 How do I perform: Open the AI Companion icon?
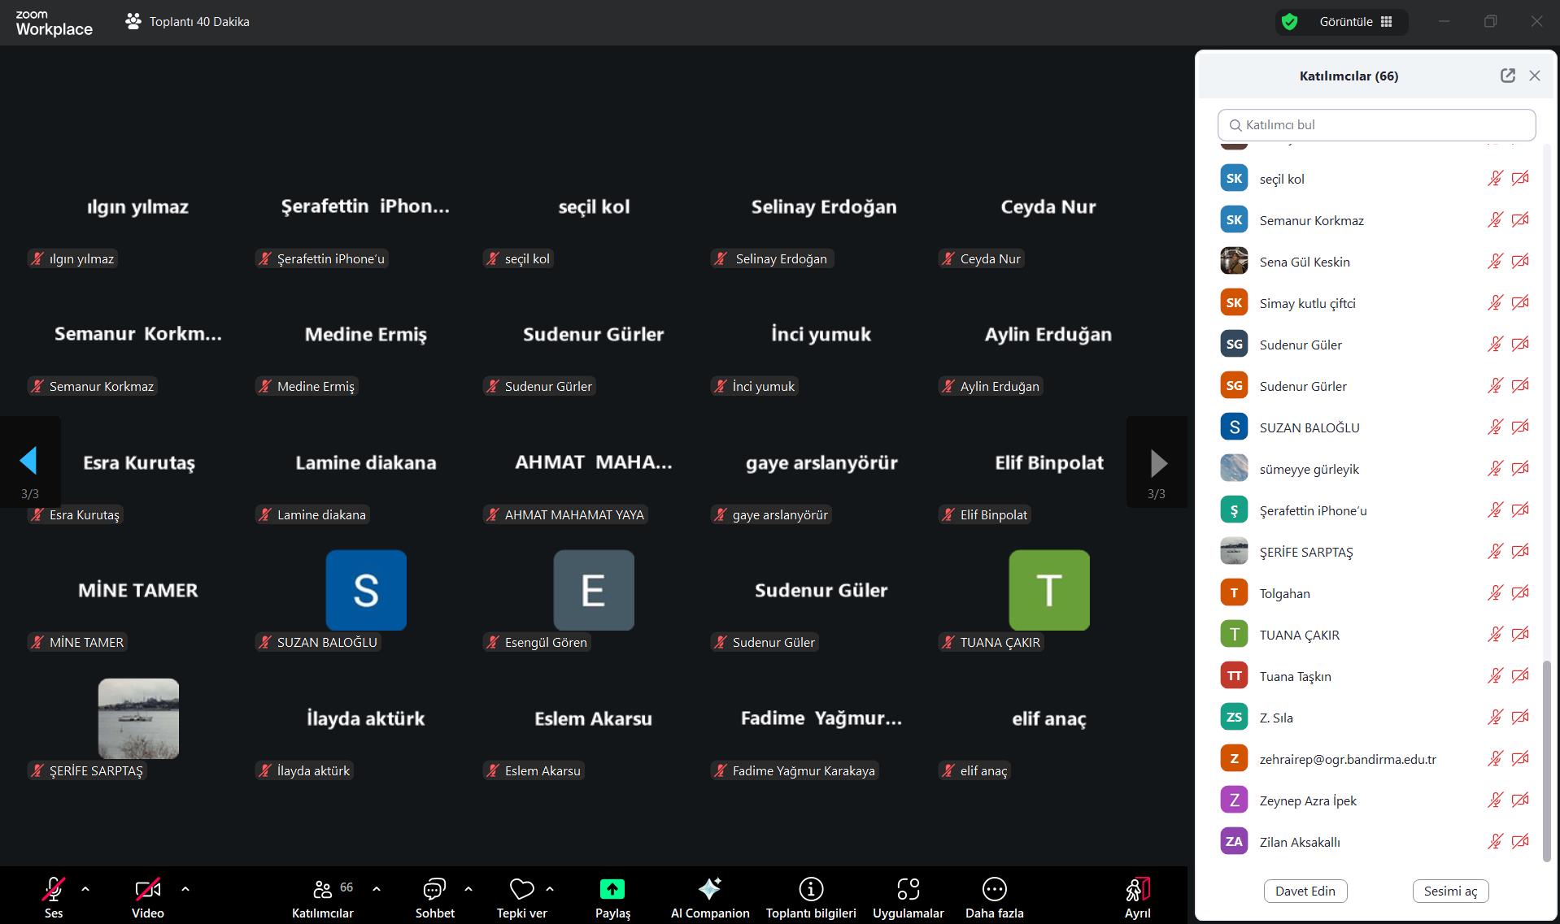pyautogui.click(x=709, y=889)
